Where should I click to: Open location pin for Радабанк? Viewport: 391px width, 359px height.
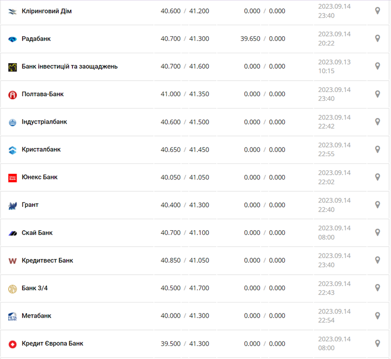(x=378, y=39)
